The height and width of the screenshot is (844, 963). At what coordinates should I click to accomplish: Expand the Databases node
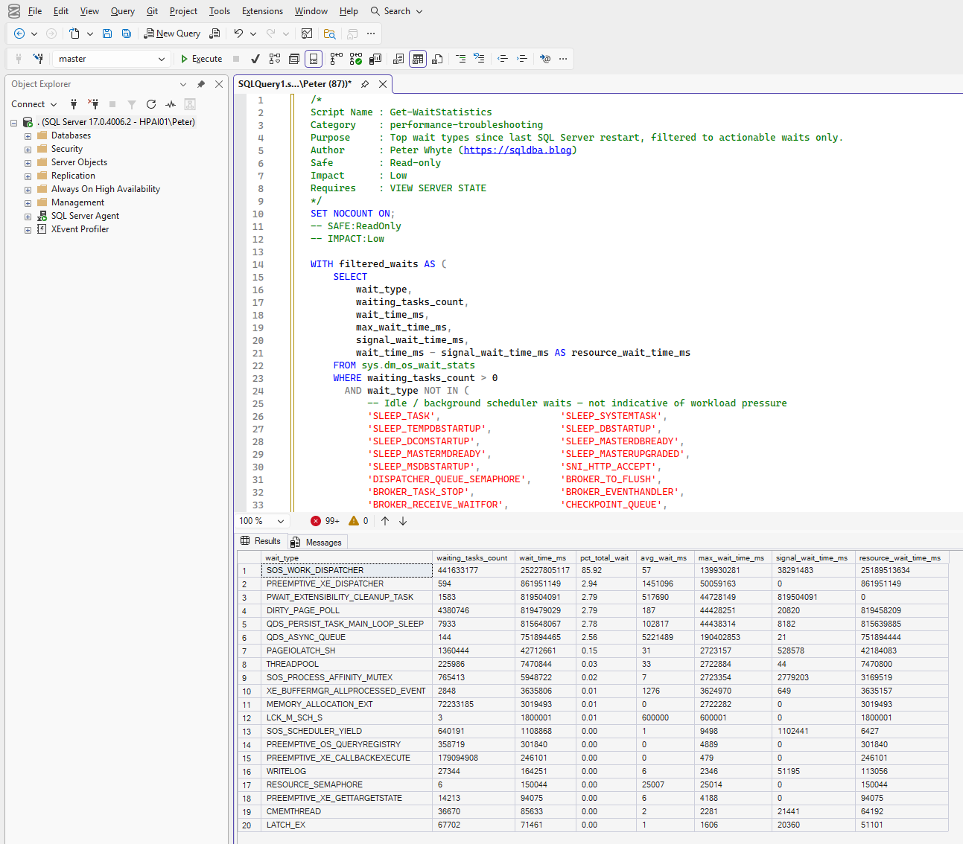[28, 136]
